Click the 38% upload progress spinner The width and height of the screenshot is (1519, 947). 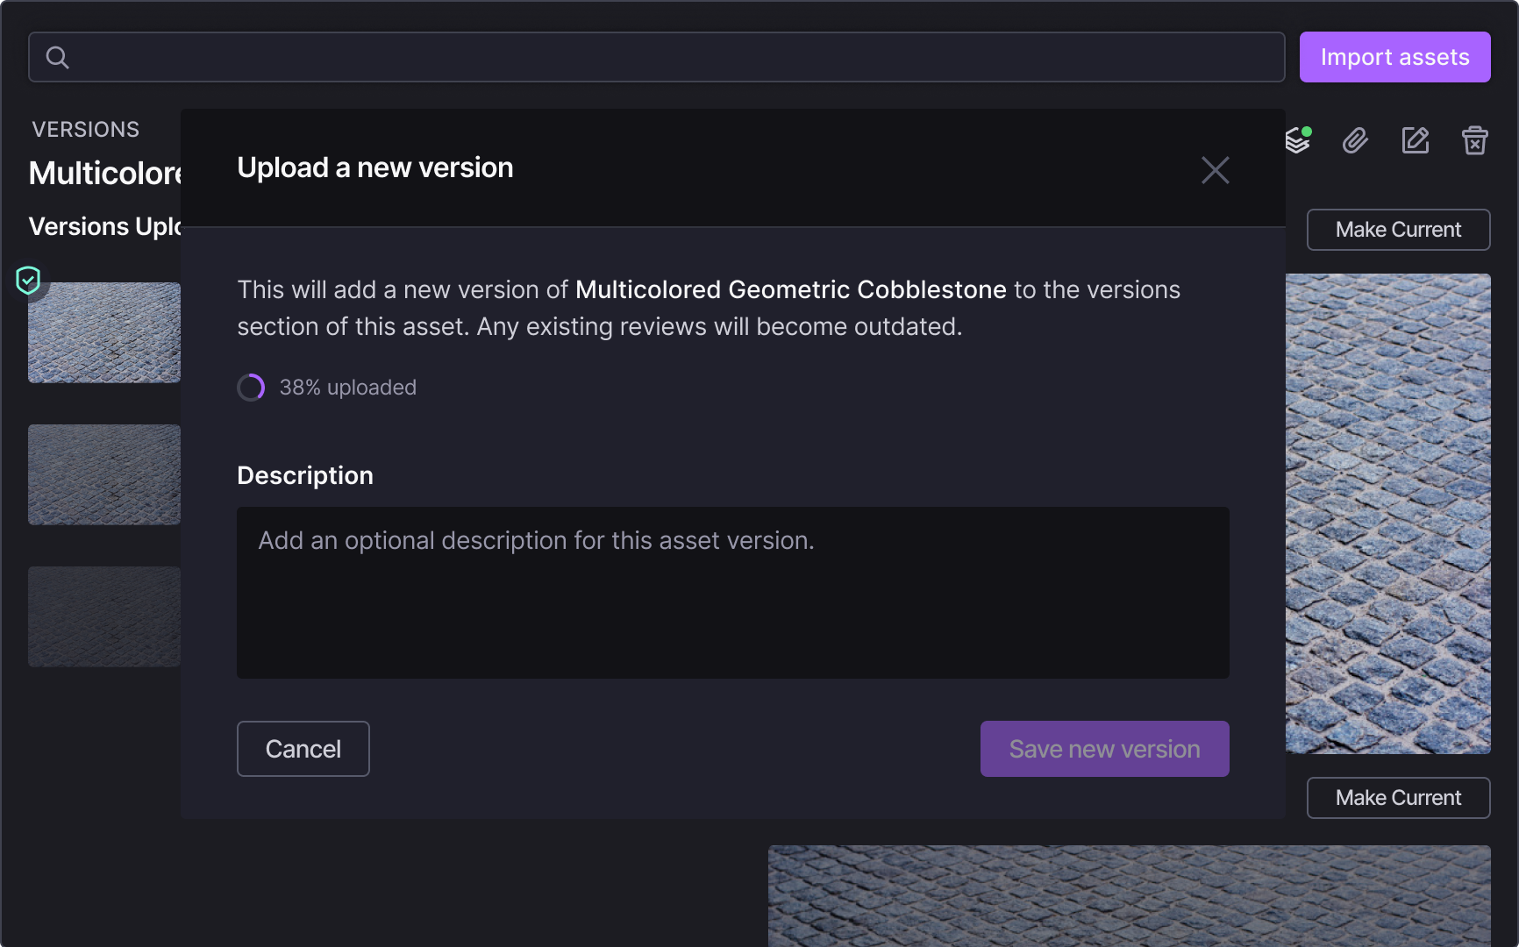point(251,387)
